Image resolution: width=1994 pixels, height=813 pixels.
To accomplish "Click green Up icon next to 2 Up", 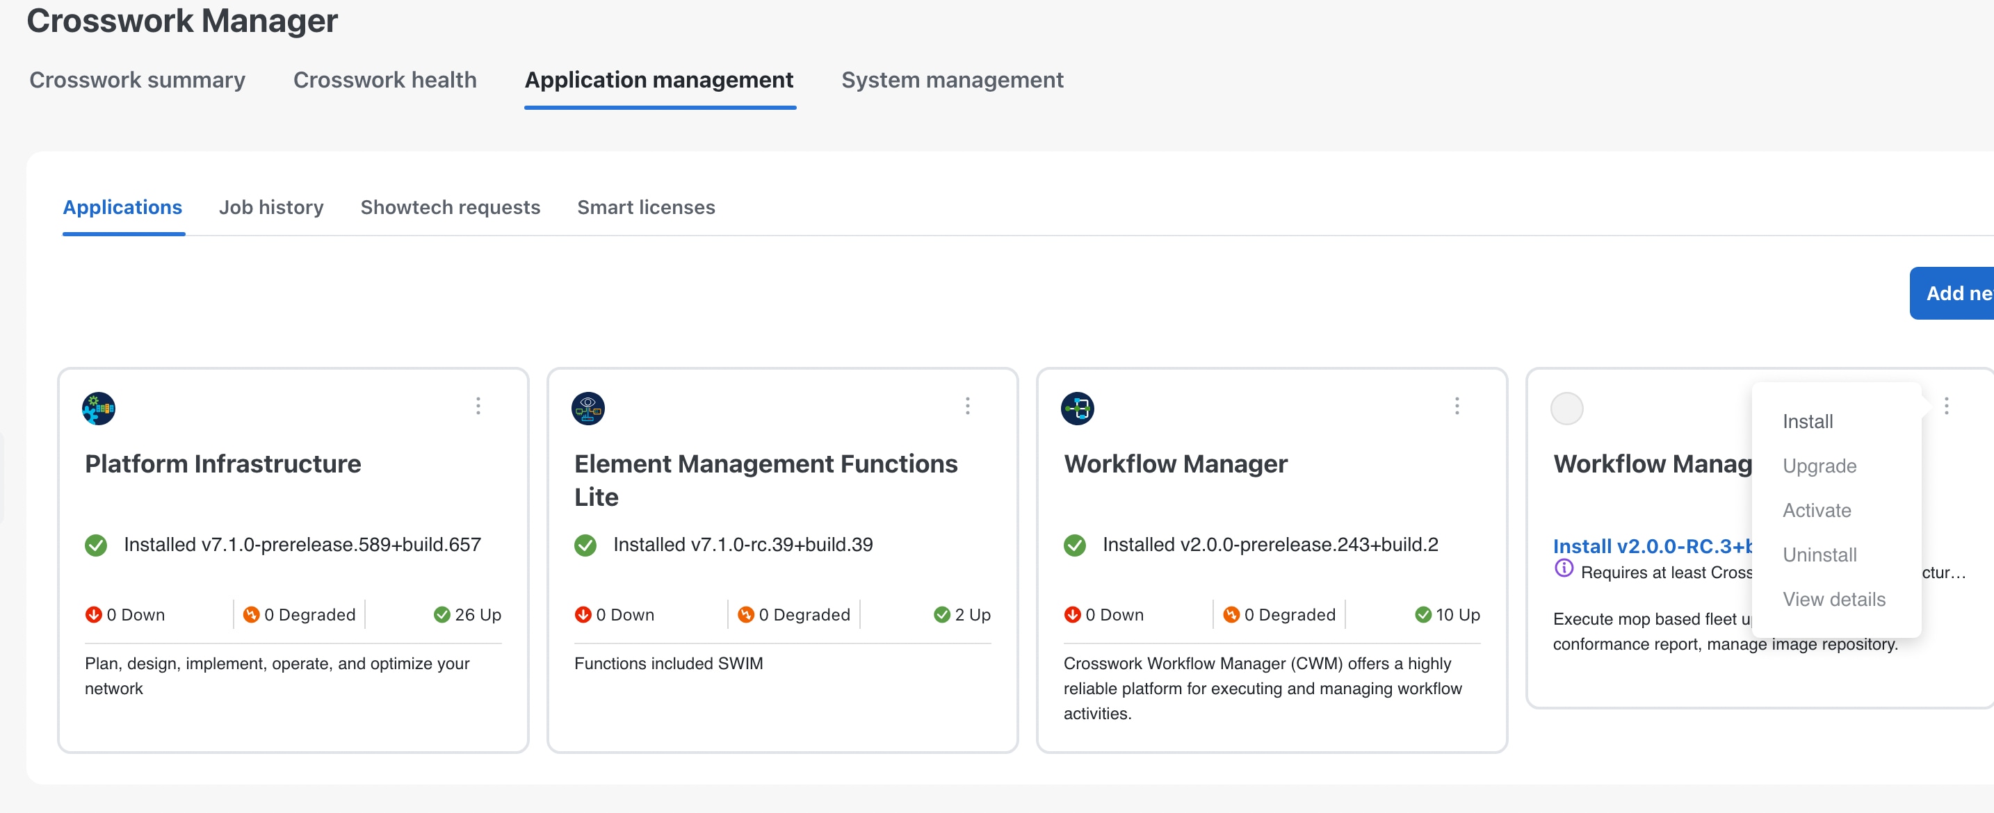I will pyautogui.click(x=941, y=614).
